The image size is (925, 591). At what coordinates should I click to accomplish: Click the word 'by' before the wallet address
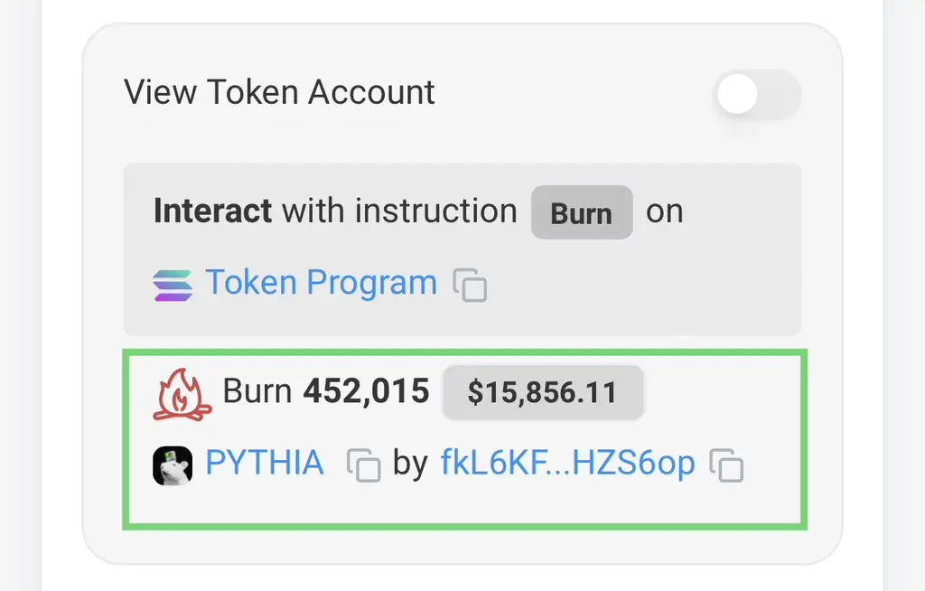click(411, 464)
